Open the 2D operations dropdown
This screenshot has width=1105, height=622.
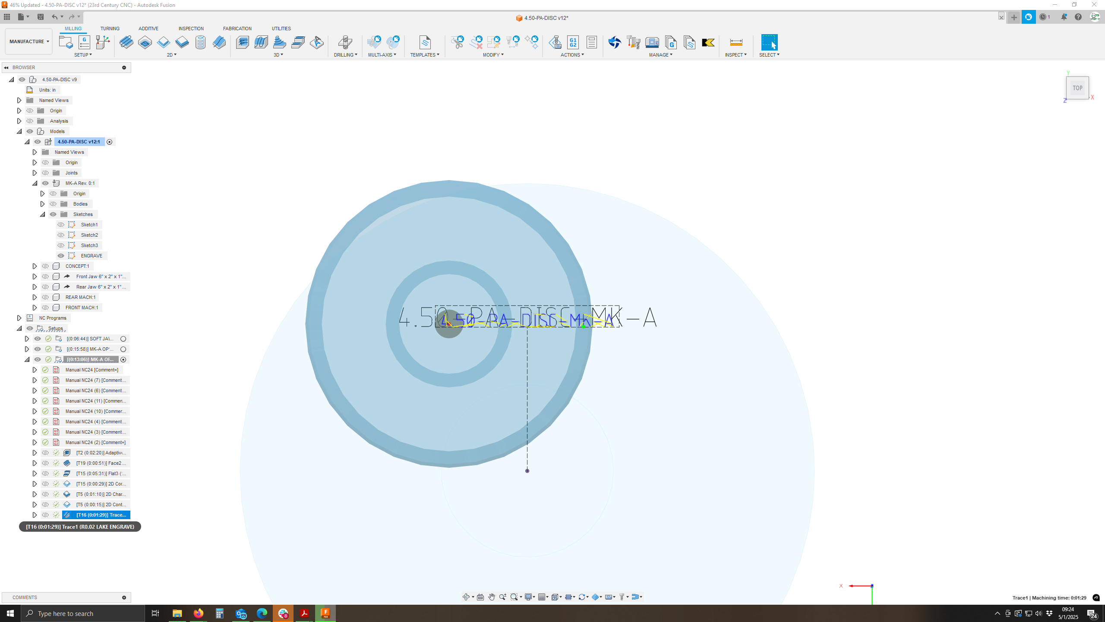point(171,55)
